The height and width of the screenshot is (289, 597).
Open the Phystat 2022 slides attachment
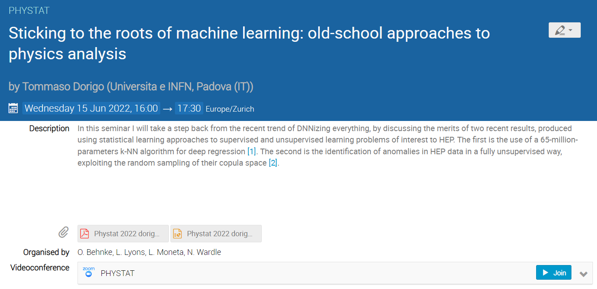tap(216, 233)
